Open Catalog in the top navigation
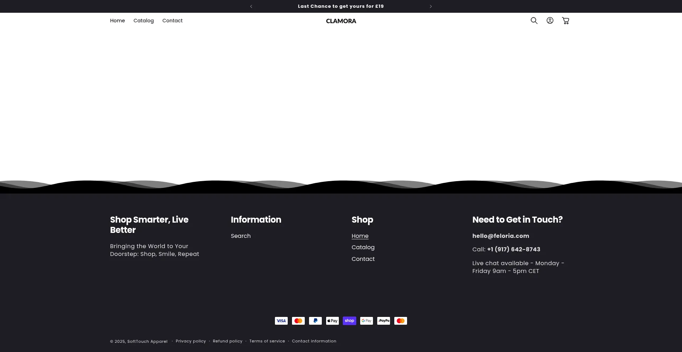This screenshot has width=682, height=352. pyautogui.click(x=144, y=21)
